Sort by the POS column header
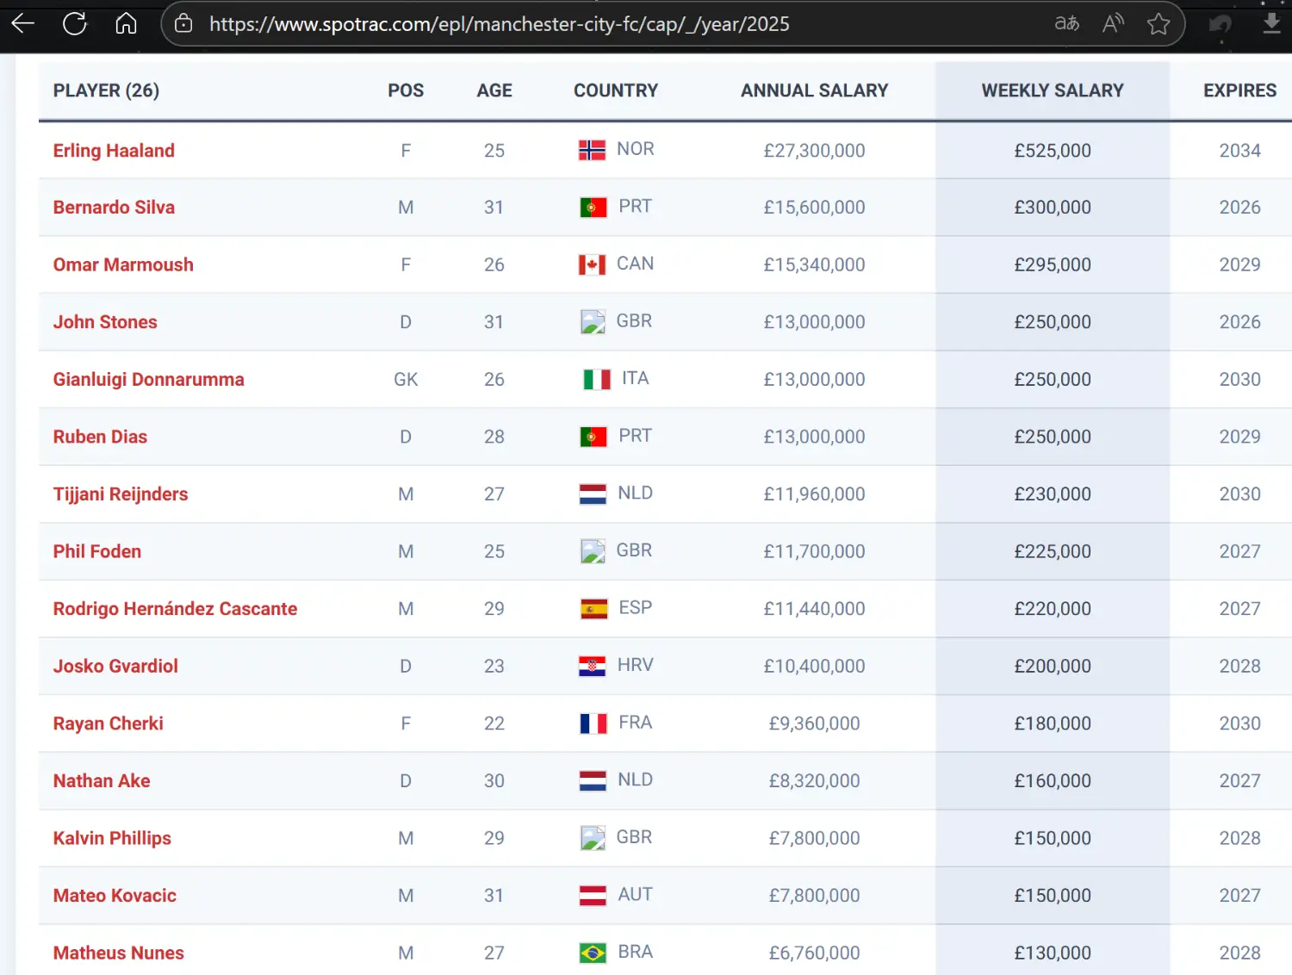The height and width of the screenshot is (975, 1292). [406, 90]
